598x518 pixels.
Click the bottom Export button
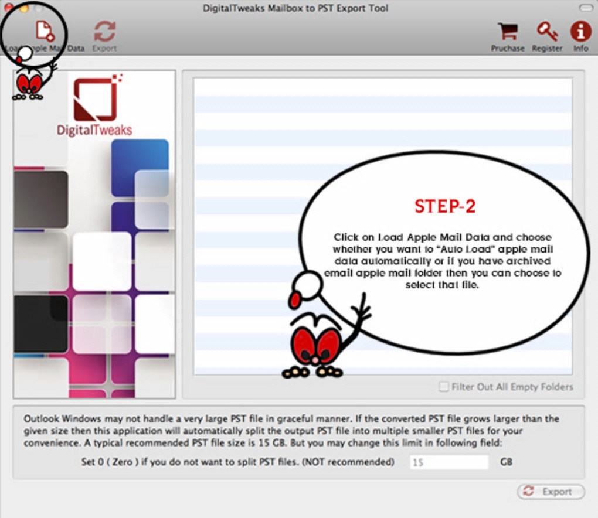pos(551,492)
